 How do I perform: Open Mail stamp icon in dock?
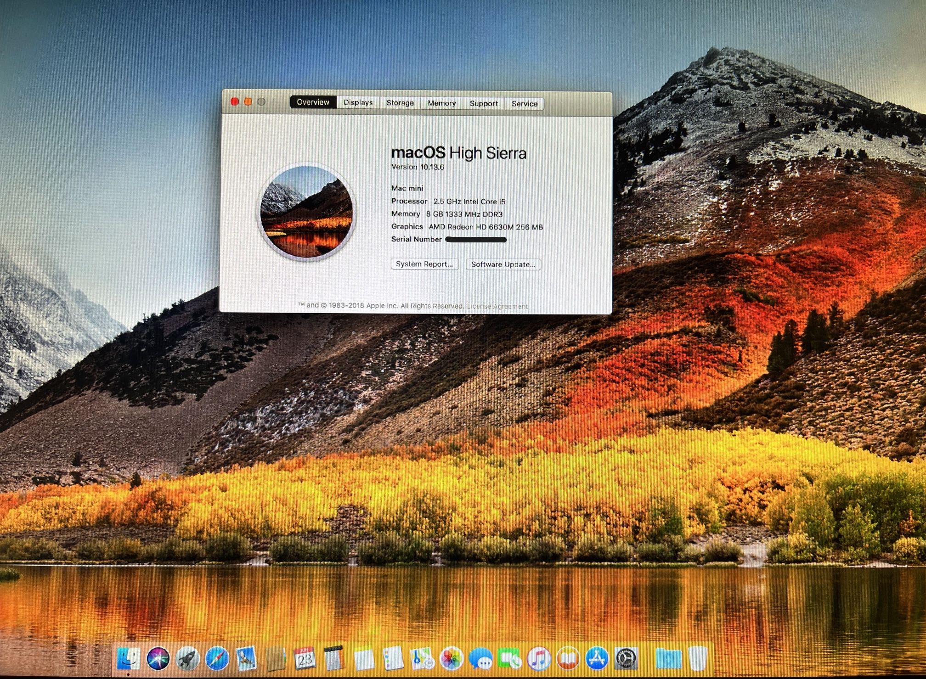(x=246, y=659)
